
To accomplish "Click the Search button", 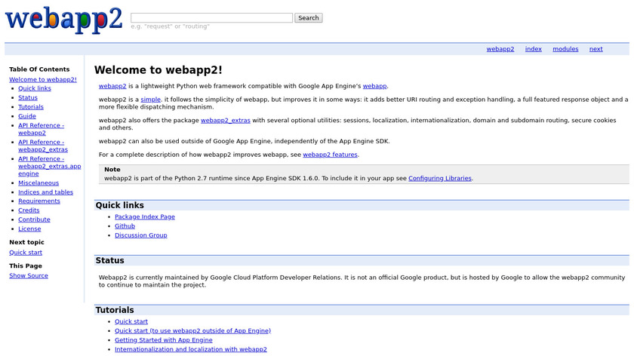I will (309, 18).
